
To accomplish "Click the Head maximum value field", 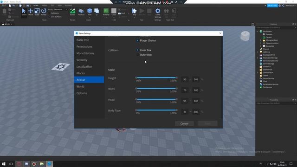I will [196, 101].
